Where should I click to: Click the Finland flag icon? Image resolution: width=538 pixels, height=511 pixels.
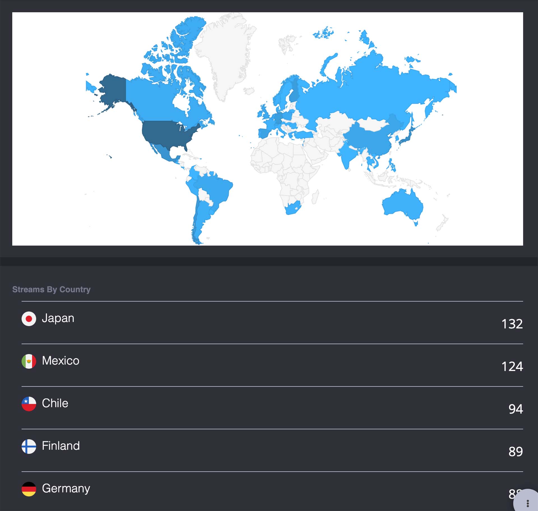[x=29, y=446]
